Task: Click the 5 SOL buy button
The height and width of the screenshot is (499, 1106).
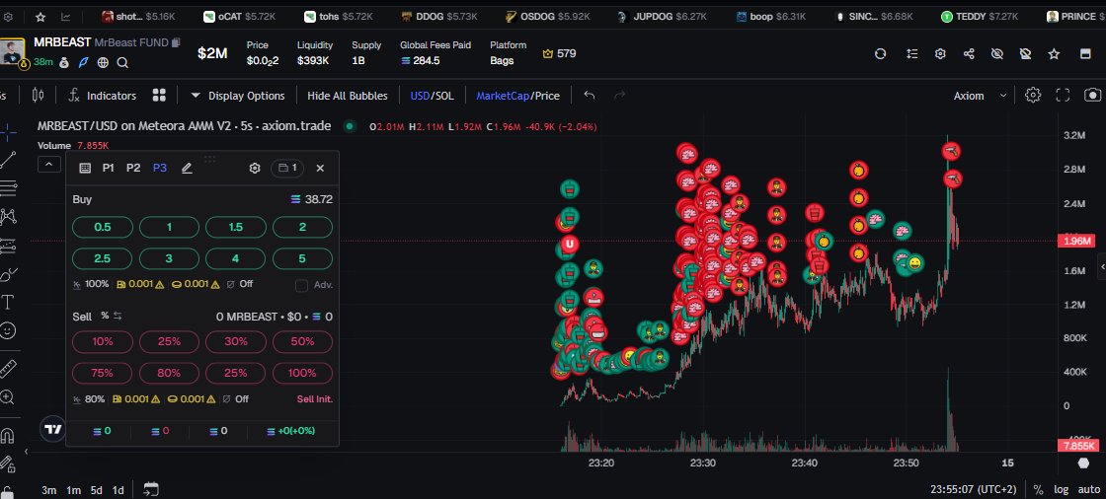Action: pyautogui.click(x=302, y=258)
